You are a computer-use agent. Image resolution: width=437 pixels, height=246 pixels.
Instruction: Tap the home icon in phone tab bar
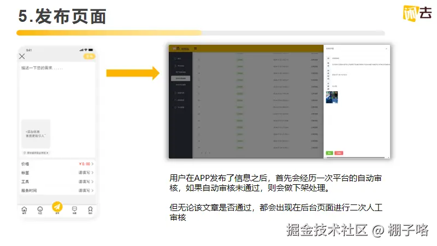tap(24, 210)
